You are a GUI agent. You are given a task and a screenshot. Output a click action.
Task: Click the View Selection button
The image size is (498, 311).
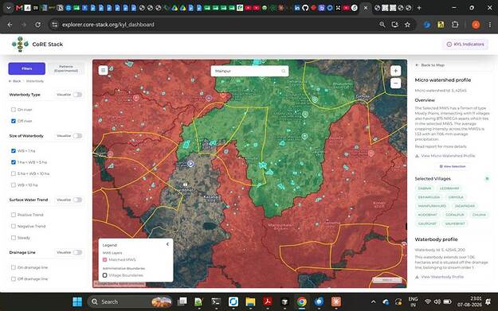coord(453,166)
